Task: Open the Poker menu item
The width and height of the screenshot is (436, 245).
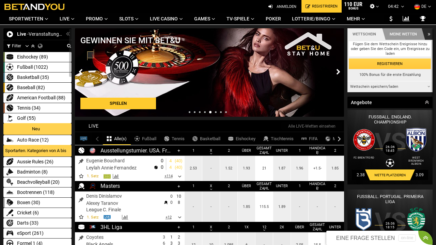Action: [x=273, y=19]
